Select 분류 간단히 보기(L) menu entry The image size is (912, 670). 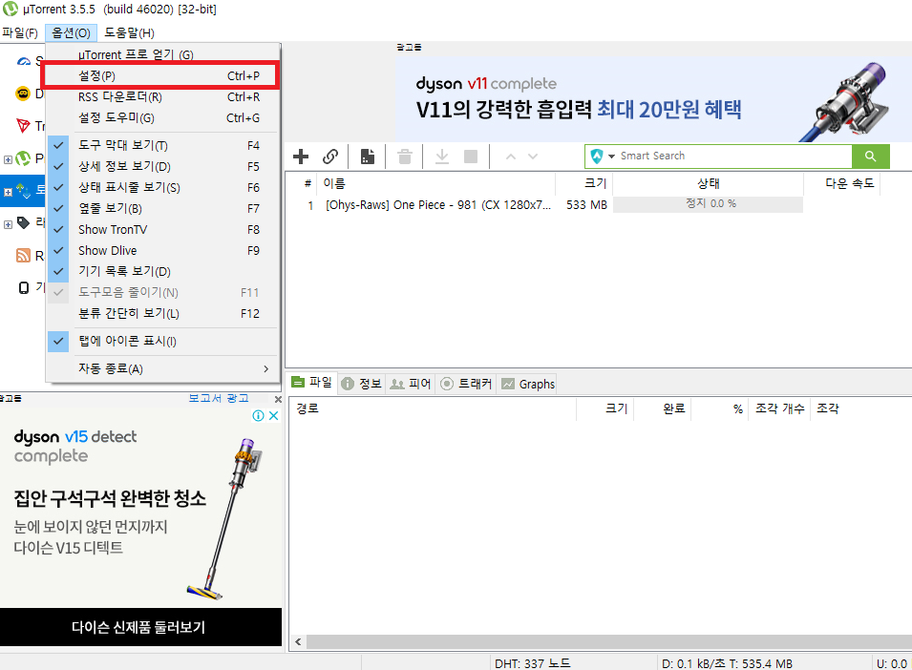[162, 314]
